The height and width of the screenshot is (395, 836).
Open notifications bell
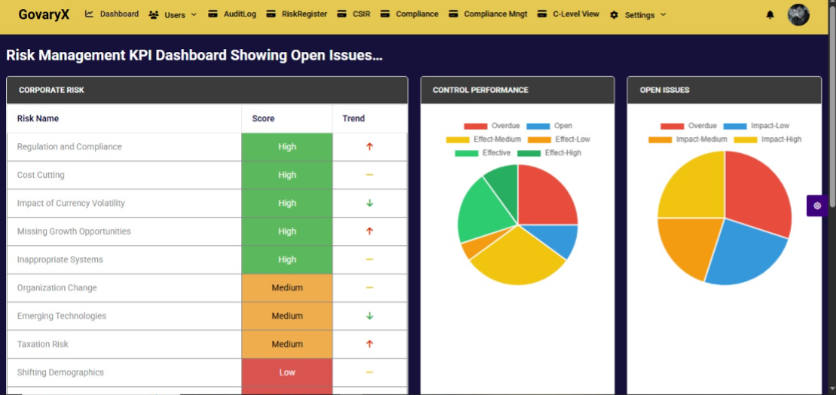coord(770,15)
